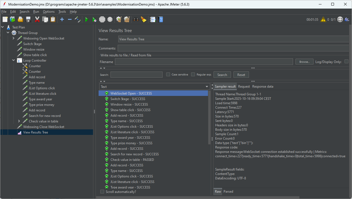Click the binoculars Search icon
352x199 pixels.
136,19
